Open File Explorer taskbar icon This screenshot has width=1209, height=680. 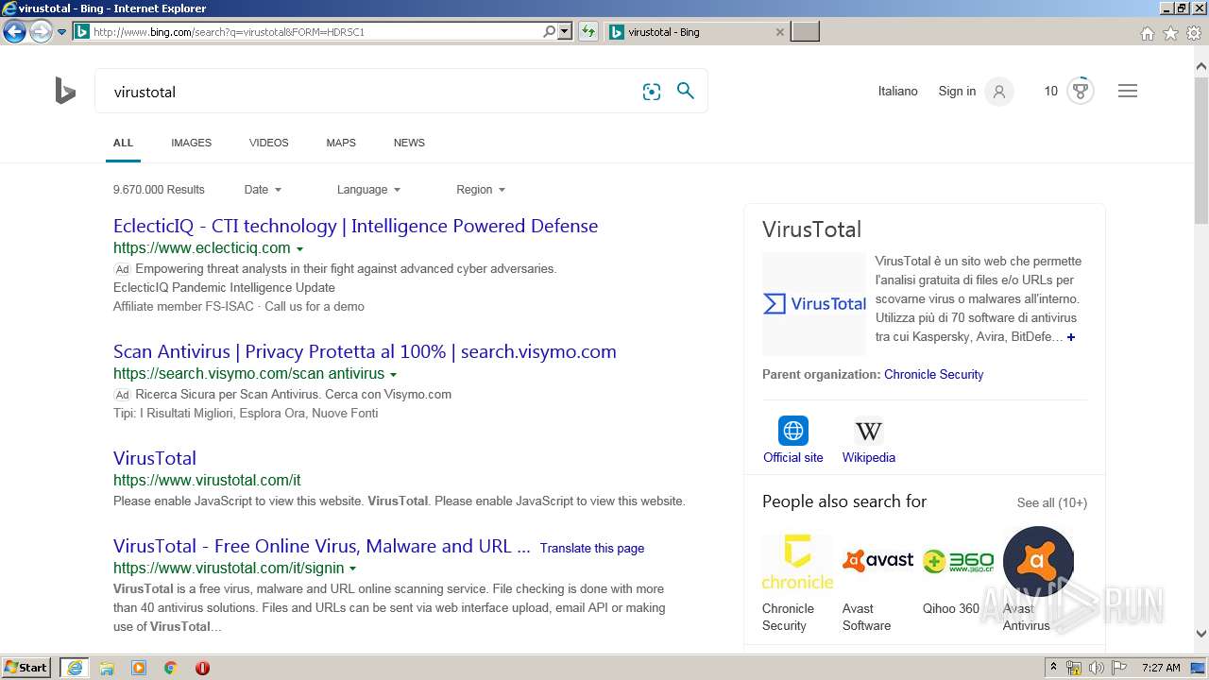(107, 668)
